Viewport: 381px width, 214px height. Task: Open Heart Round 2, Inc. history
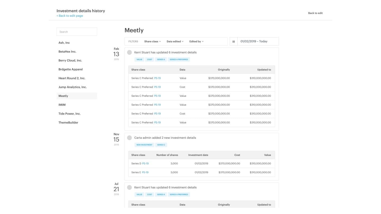(x=72, y=78)
